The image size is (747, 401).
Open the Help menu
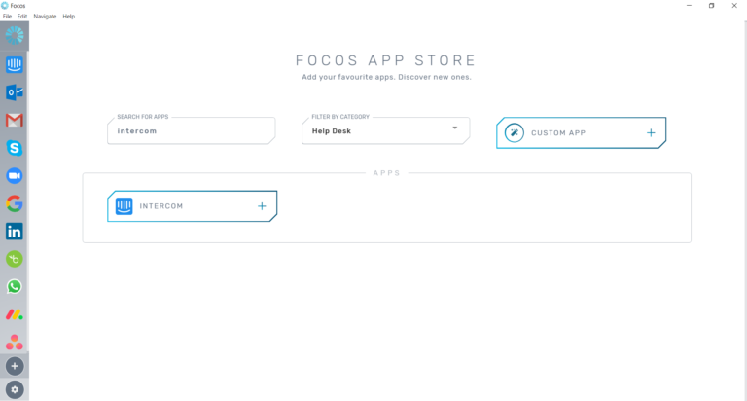click(x=69, y=17)
